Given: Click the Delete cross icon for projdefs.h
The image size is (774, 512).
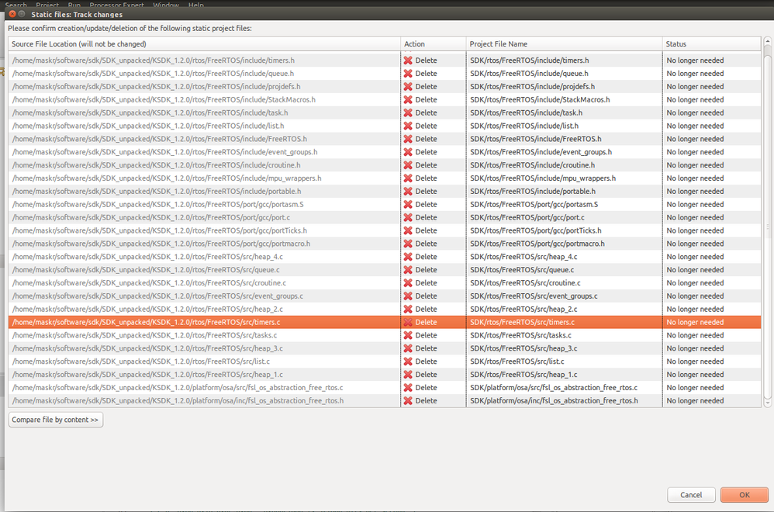Looking at the screenshot, I should coord(408,86).
